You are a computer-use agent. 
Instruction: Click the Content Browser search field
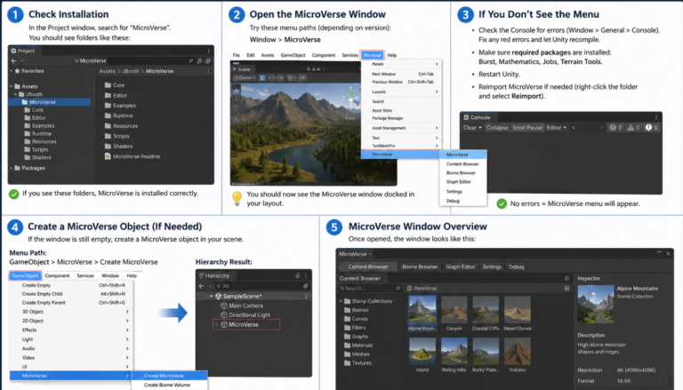tap(369, 288)
